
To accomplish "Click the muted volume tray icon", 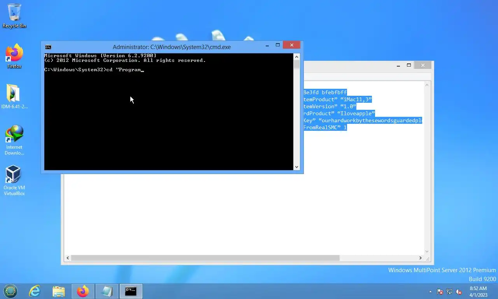I will 459,292.
